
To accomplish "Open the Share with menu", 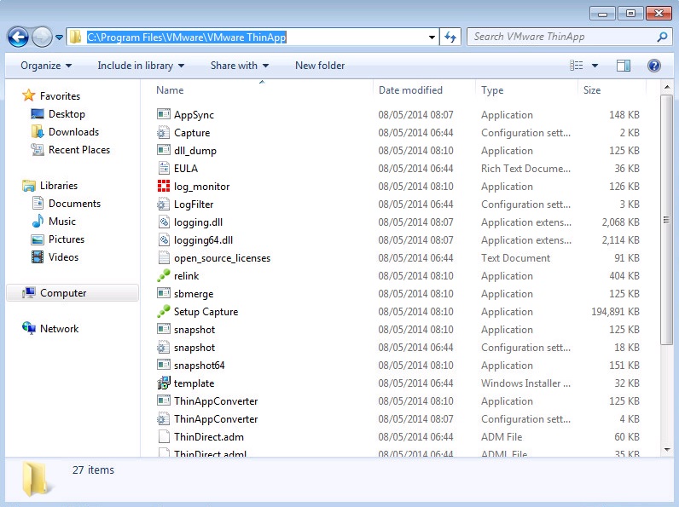I will click(x=240, y=66).
